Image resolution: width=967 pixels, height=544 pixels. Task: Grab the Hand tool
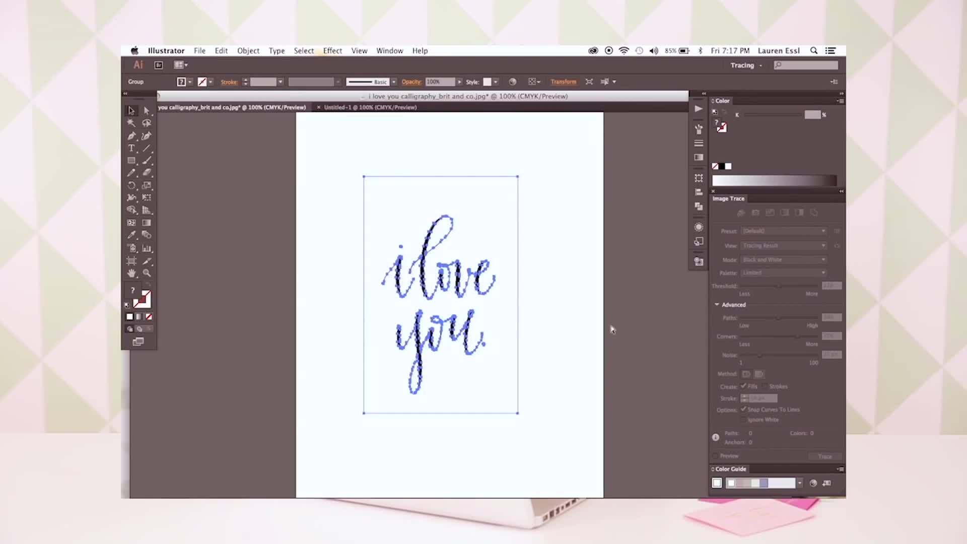click(131, 272)
